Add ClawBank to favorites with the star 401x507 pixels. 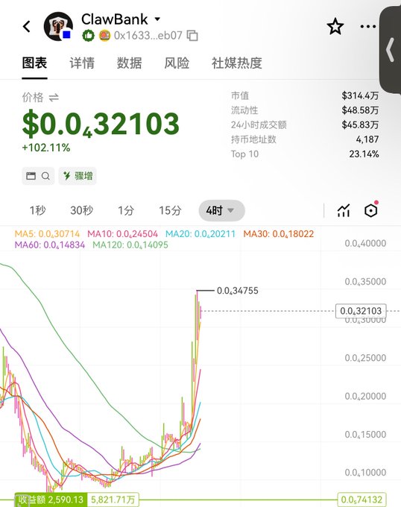[x=335, y=26]
